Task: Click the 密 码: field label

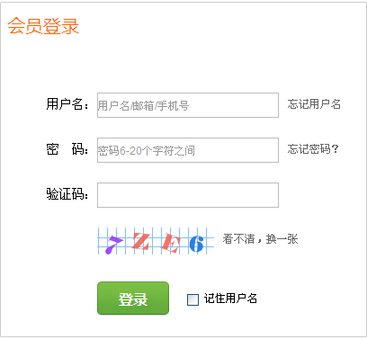Action: pyautogui.click(x=67, y=149)
